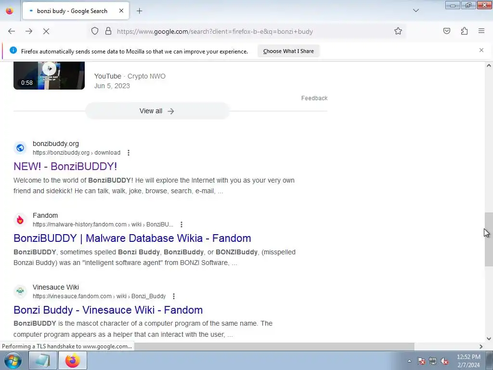The image size is (493, 370).
Task: Open Save to Pocket icon
Action: click(x=447, y=31)
